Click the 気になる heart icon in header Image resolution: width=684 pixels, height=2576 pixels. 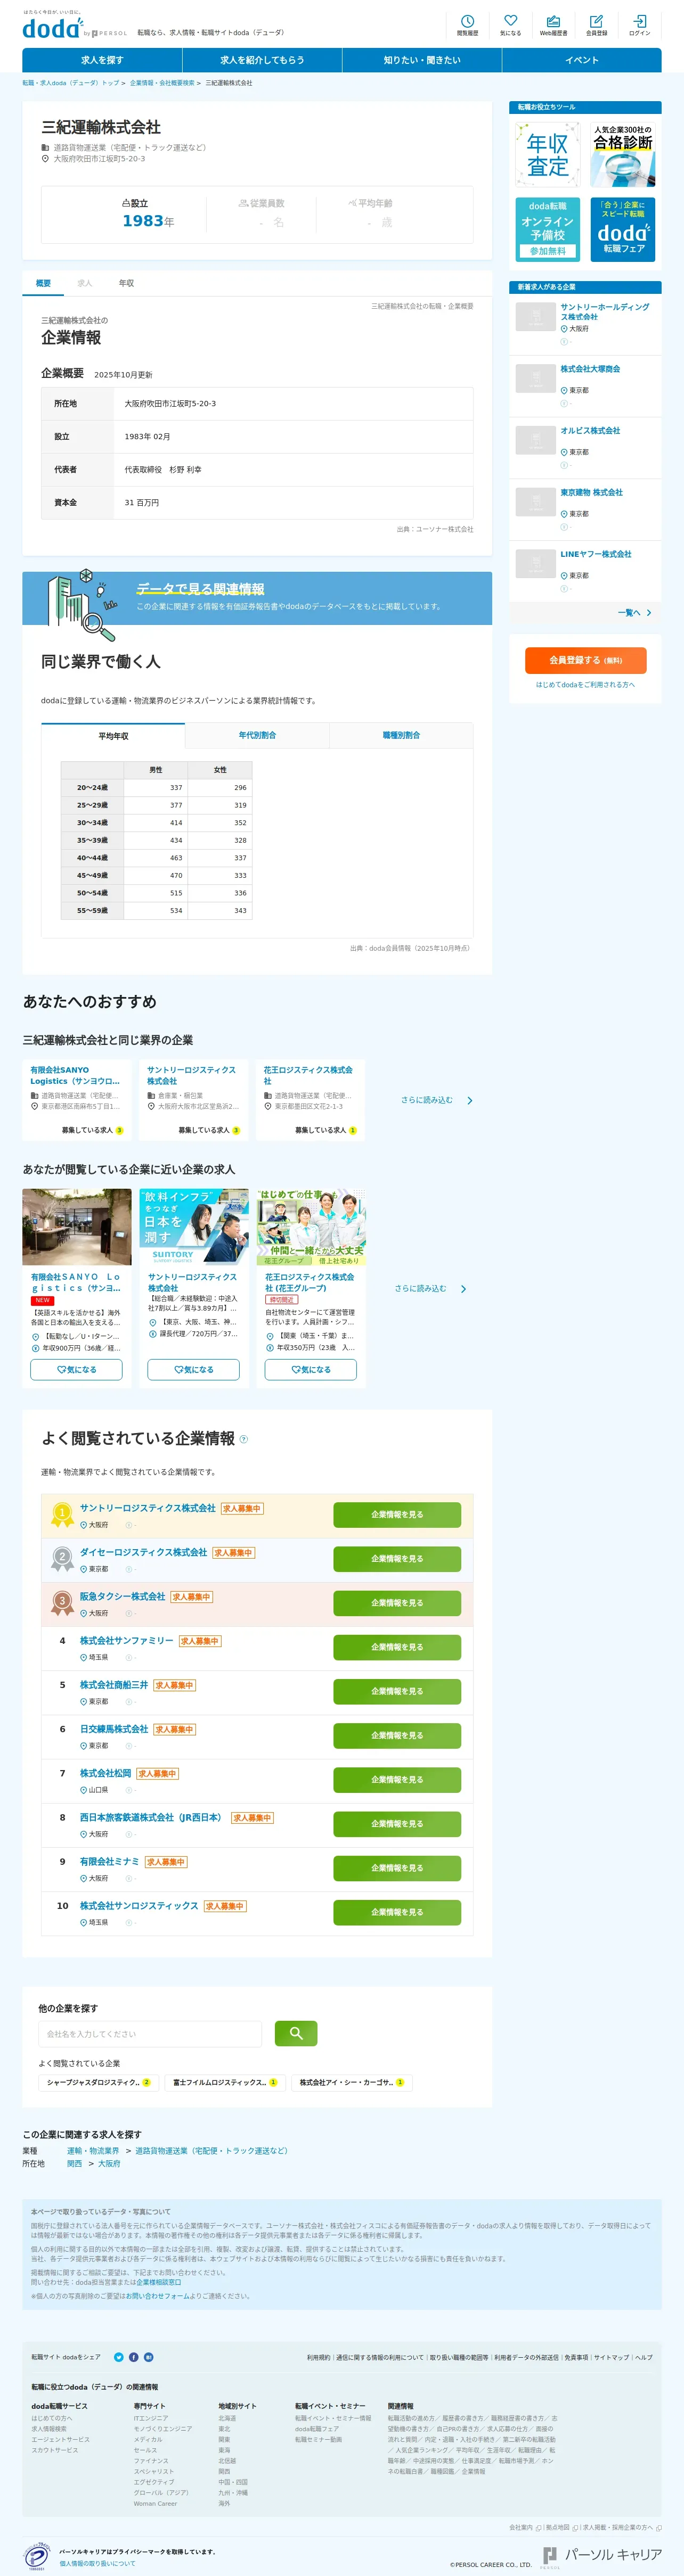pyautogui.click(x=510, y=25)
